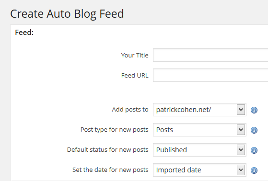
Task: Click inside the Feed URL input box
Action: click(x=210, y=75)
